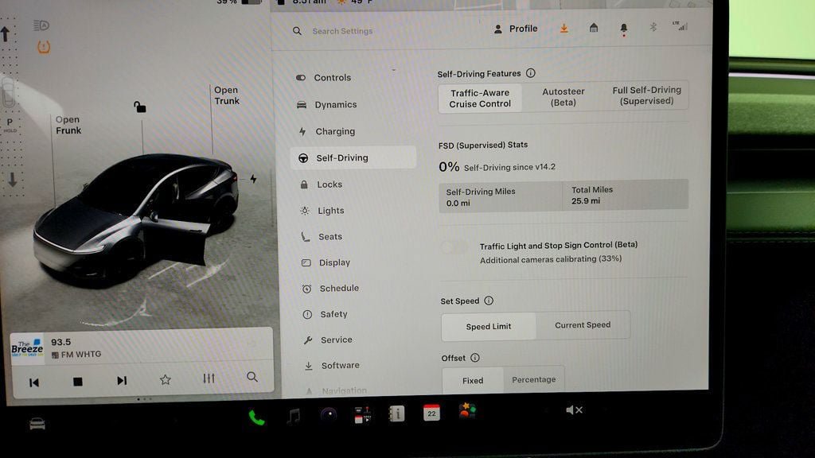Choose Percentage offset

534,379
